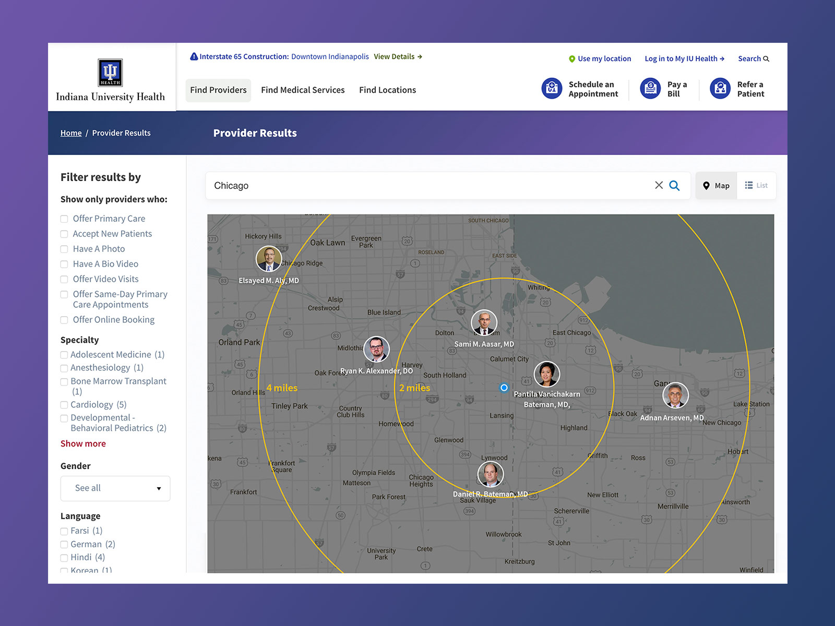
Task: Click Downtown Indianapolis alert text
Action: tap(330, 56)
